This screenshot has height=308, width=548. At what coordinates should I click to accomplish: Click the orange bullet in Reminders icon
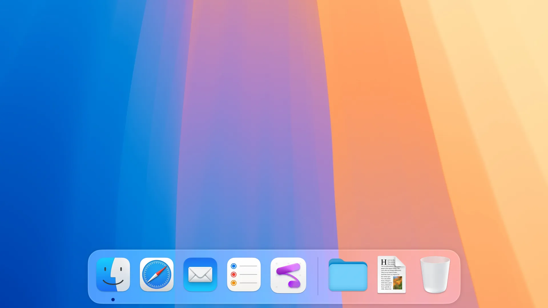click(233, 283)
